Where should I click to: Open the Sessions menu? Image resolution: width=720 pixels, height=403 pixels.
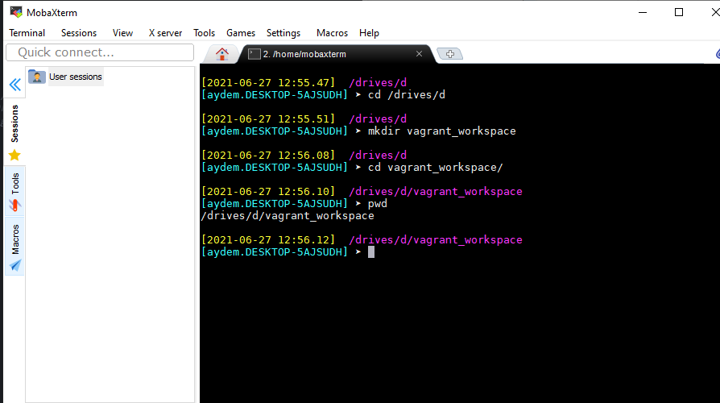(x=79, y=33)
